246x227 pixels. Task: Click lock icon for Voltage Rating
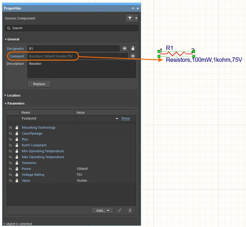click(17, 175)
